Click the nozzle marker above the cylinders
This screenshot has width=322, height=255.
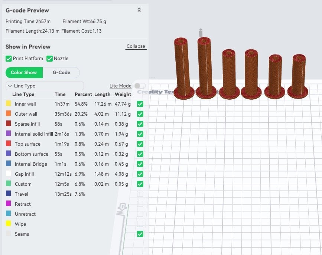pyautogui.click(x=201, y=32)
